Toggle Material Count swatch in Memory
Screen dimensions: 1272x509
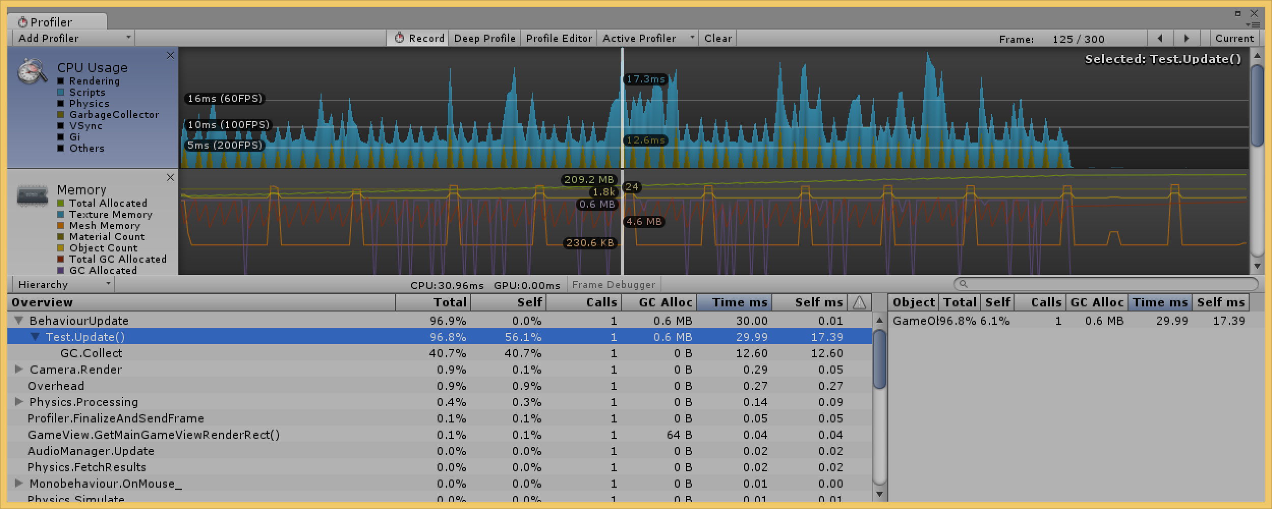(61, 237)
